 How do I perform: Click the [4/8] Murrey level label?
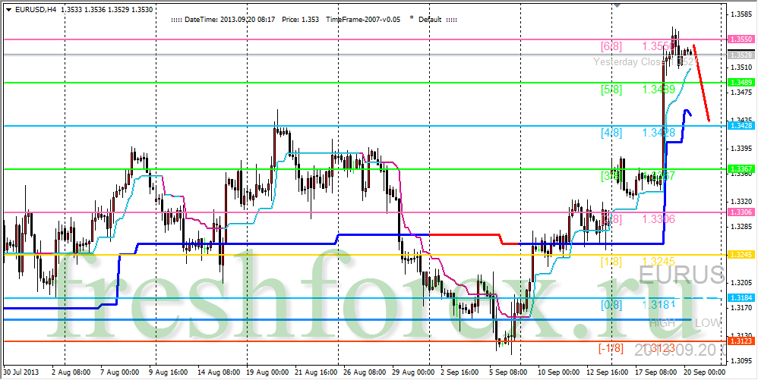611,133
